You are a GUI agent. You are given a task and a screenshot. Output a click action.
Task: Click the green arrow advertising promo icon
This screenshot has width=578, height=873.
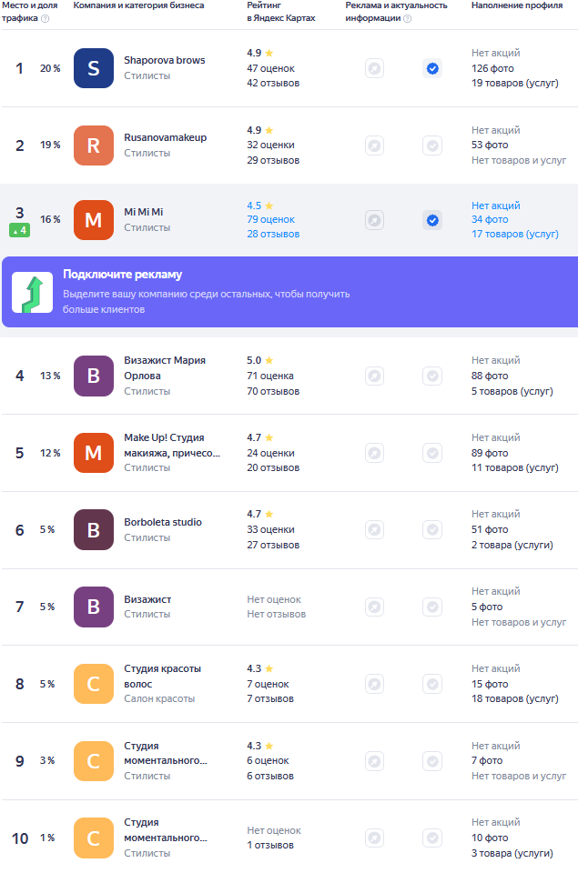33,292
